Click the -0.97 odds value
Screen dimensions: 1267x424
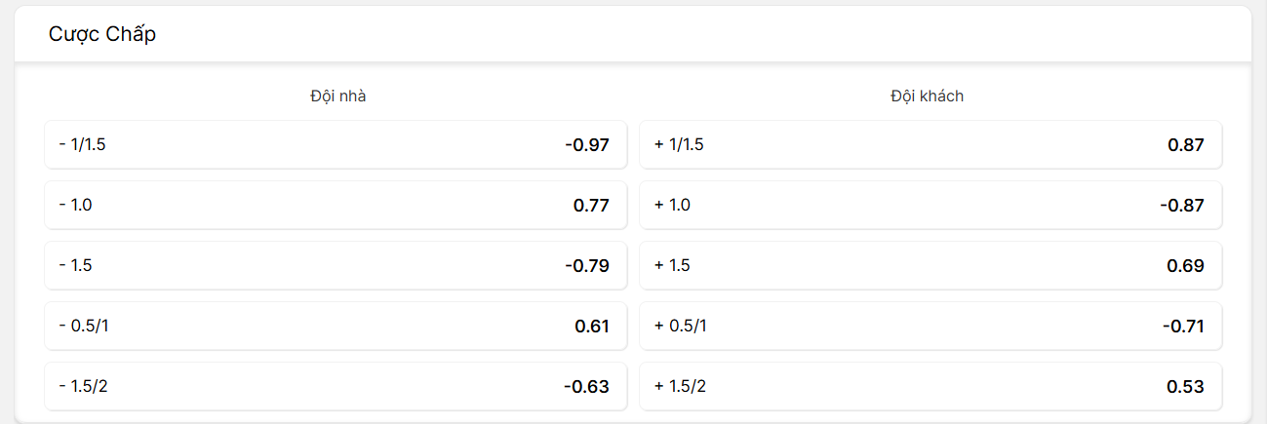click(x=587, y=145)
